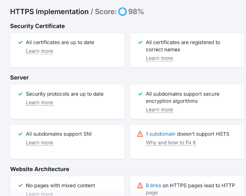Image resolution: width=246 pixels, height=196 pixels.
Task: Click checkmark beside secure encryption algorithms
Action: 140,94
